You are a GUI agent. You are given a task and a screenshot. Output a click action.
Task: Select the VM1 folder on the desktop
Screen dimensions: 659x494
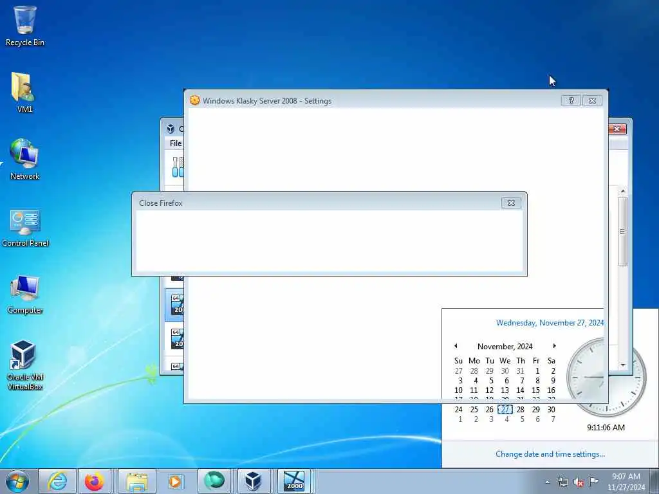tap(24, 93)
